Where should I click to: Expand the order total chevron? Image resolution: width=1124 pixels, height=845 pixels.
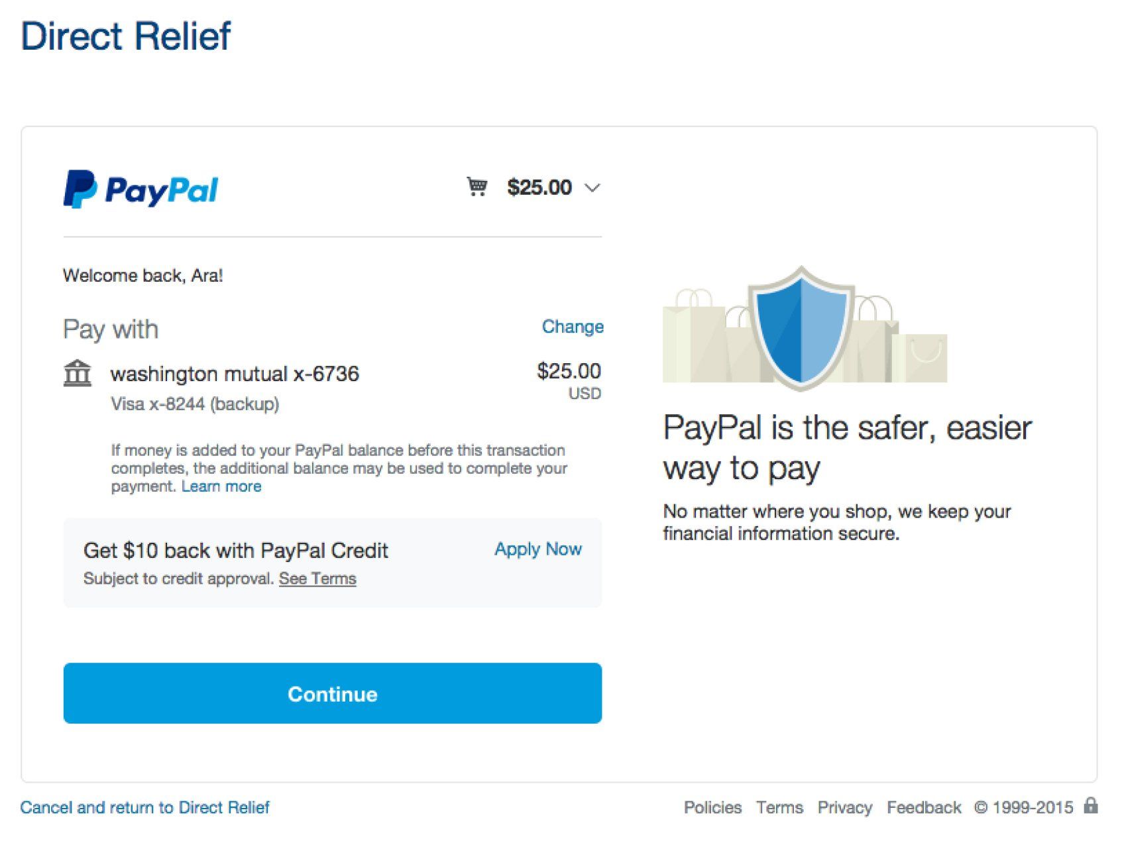coord(592,188)
